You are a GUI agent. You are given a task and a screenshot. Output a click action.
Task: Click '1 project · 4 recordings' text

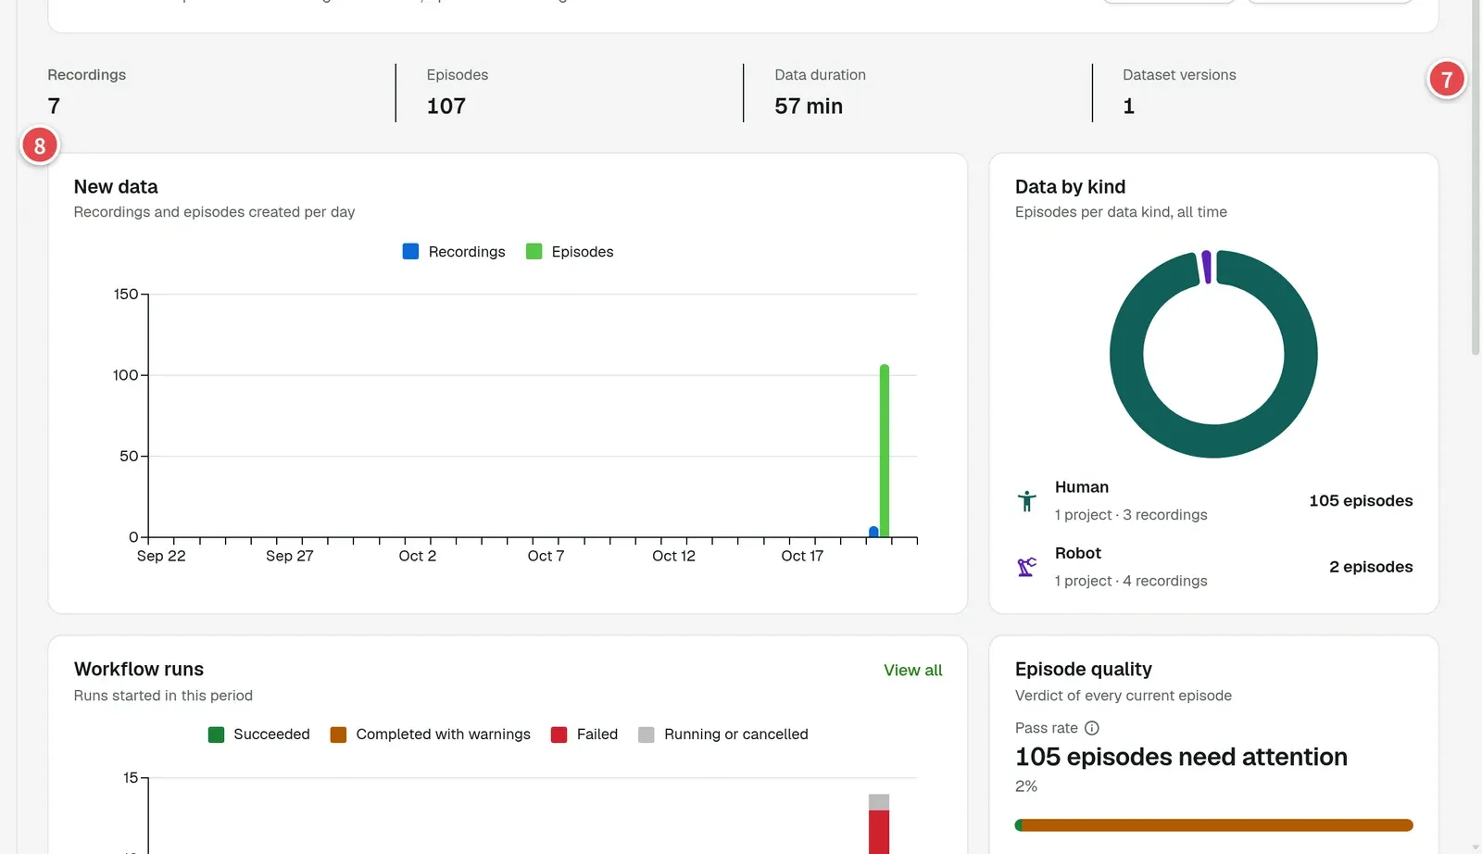click(x=1131, y=581)
